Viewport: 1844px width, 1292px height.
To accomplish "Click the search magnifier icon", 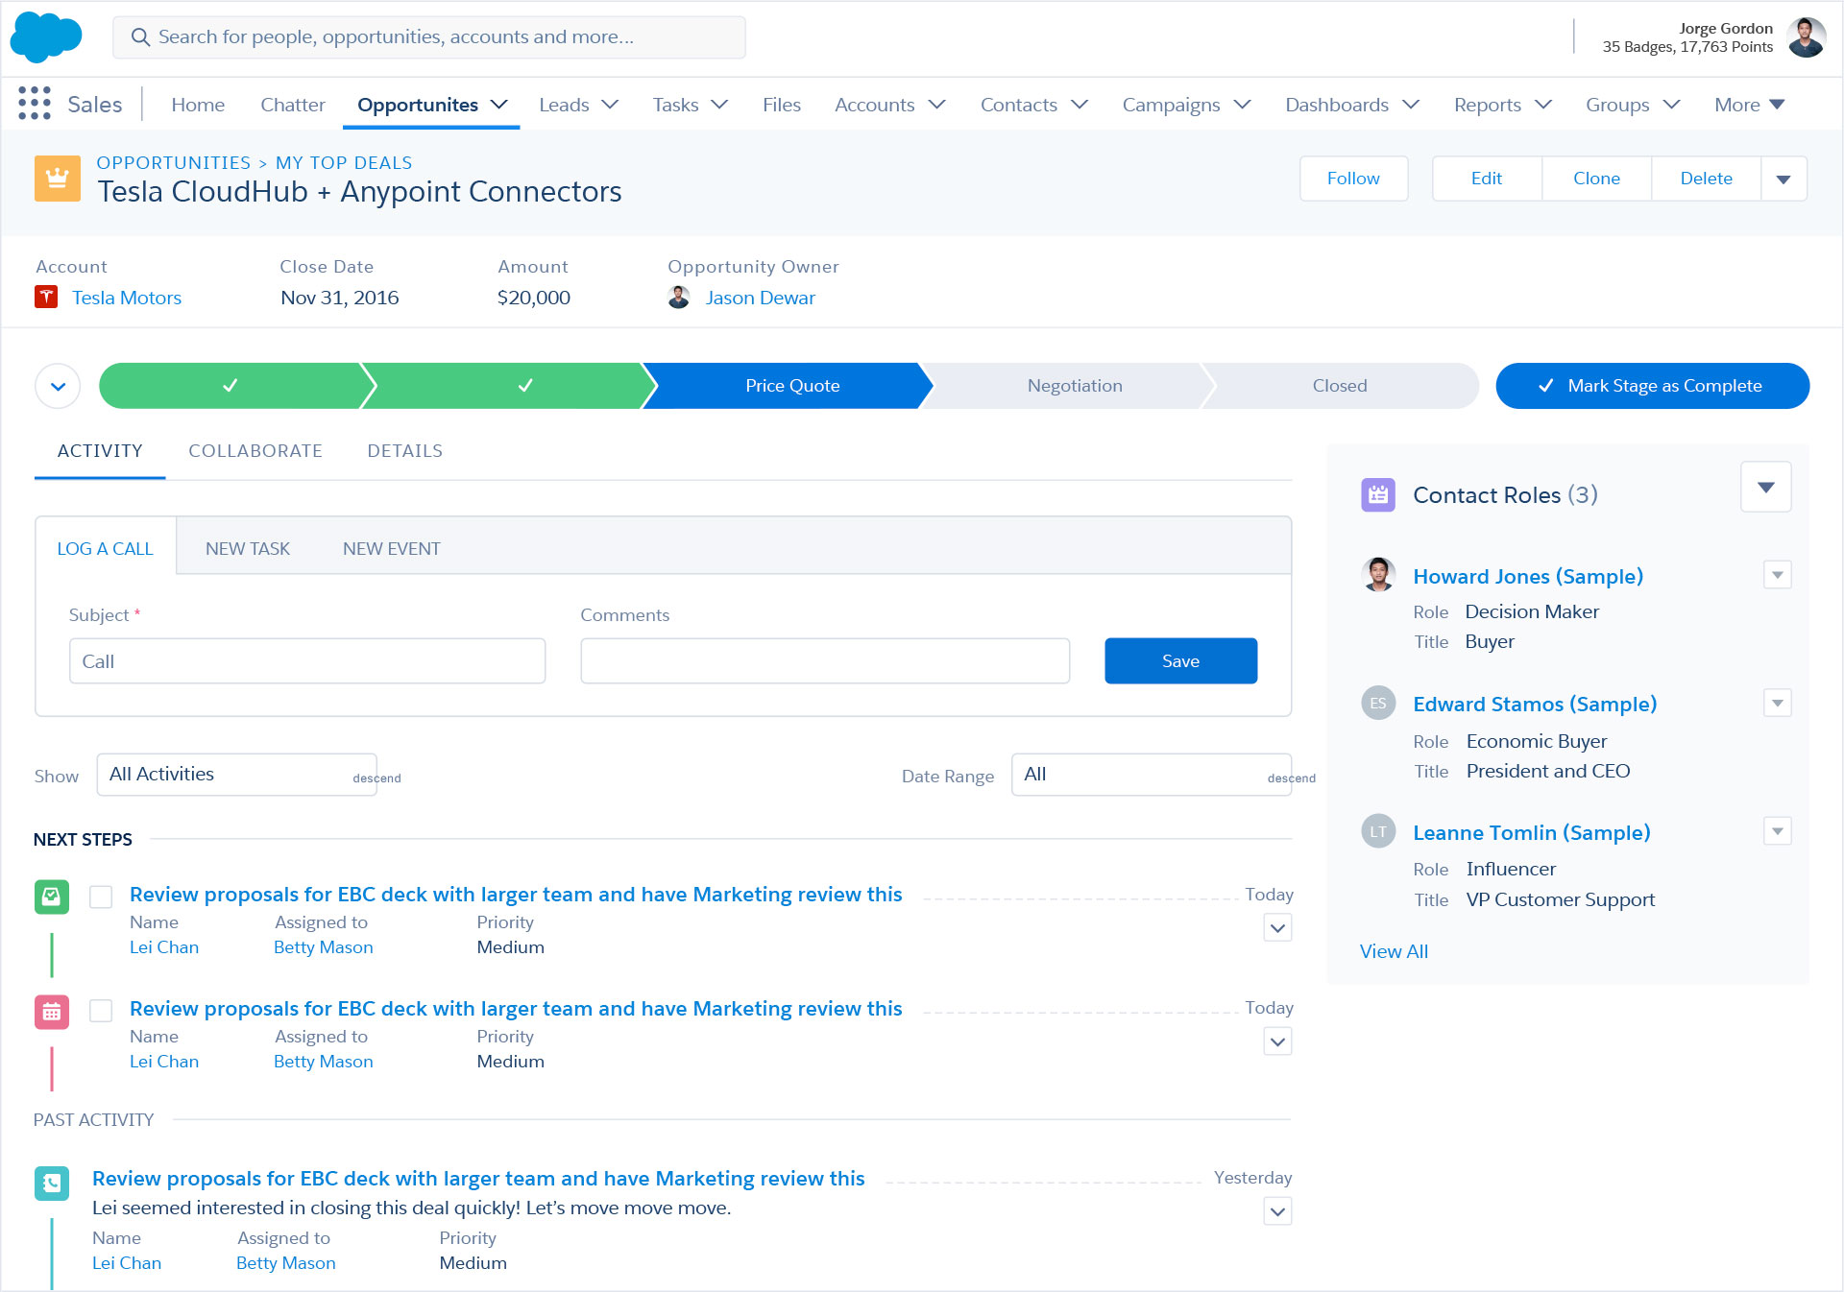I will coord(140,37).
